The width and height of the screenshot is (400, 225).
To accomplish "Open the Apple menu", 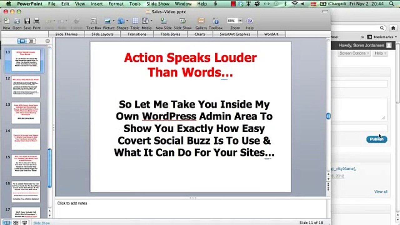I will pos(9,4).
